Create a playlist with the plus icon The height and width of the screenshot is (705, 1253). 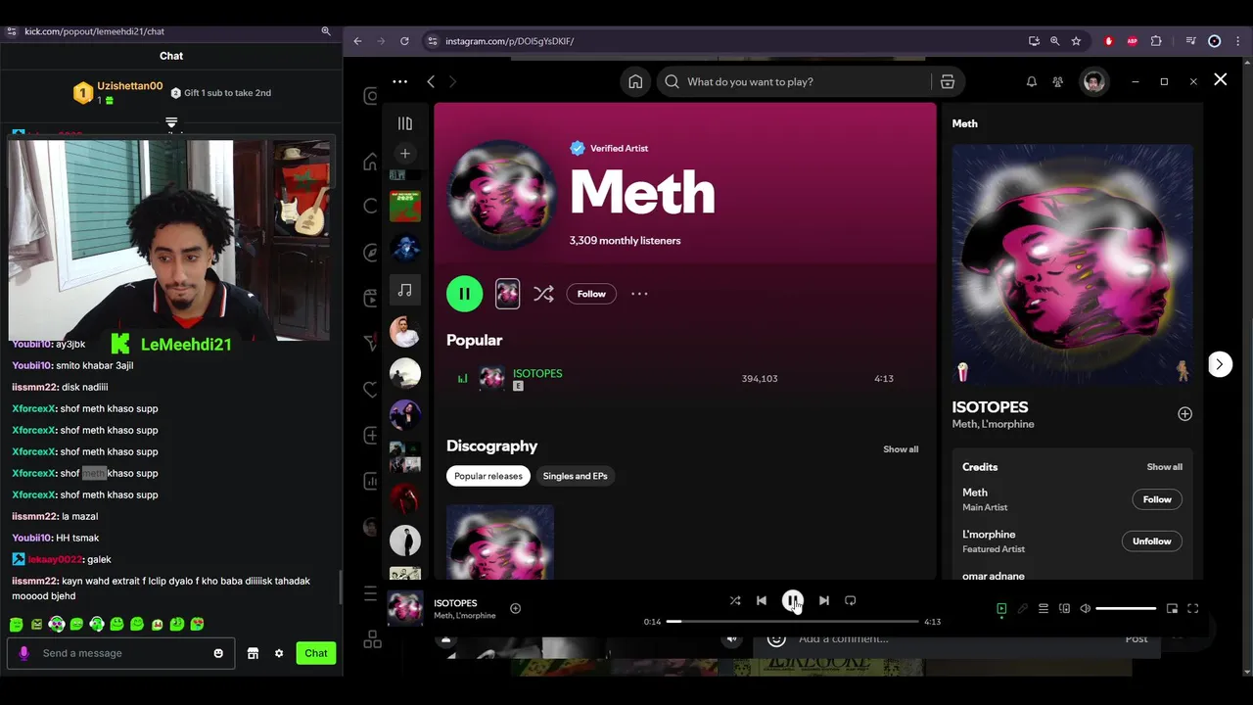[404, 154]
